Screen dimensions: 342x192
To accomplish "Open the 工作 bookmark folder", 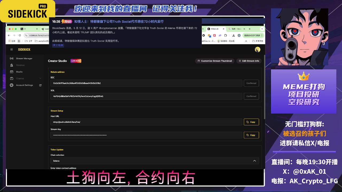I will point(29,41).
